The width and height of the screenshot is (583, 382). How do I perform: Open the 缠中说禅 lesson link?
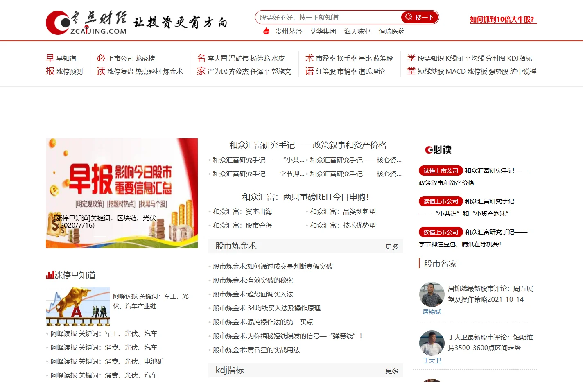tap(523, 72)
